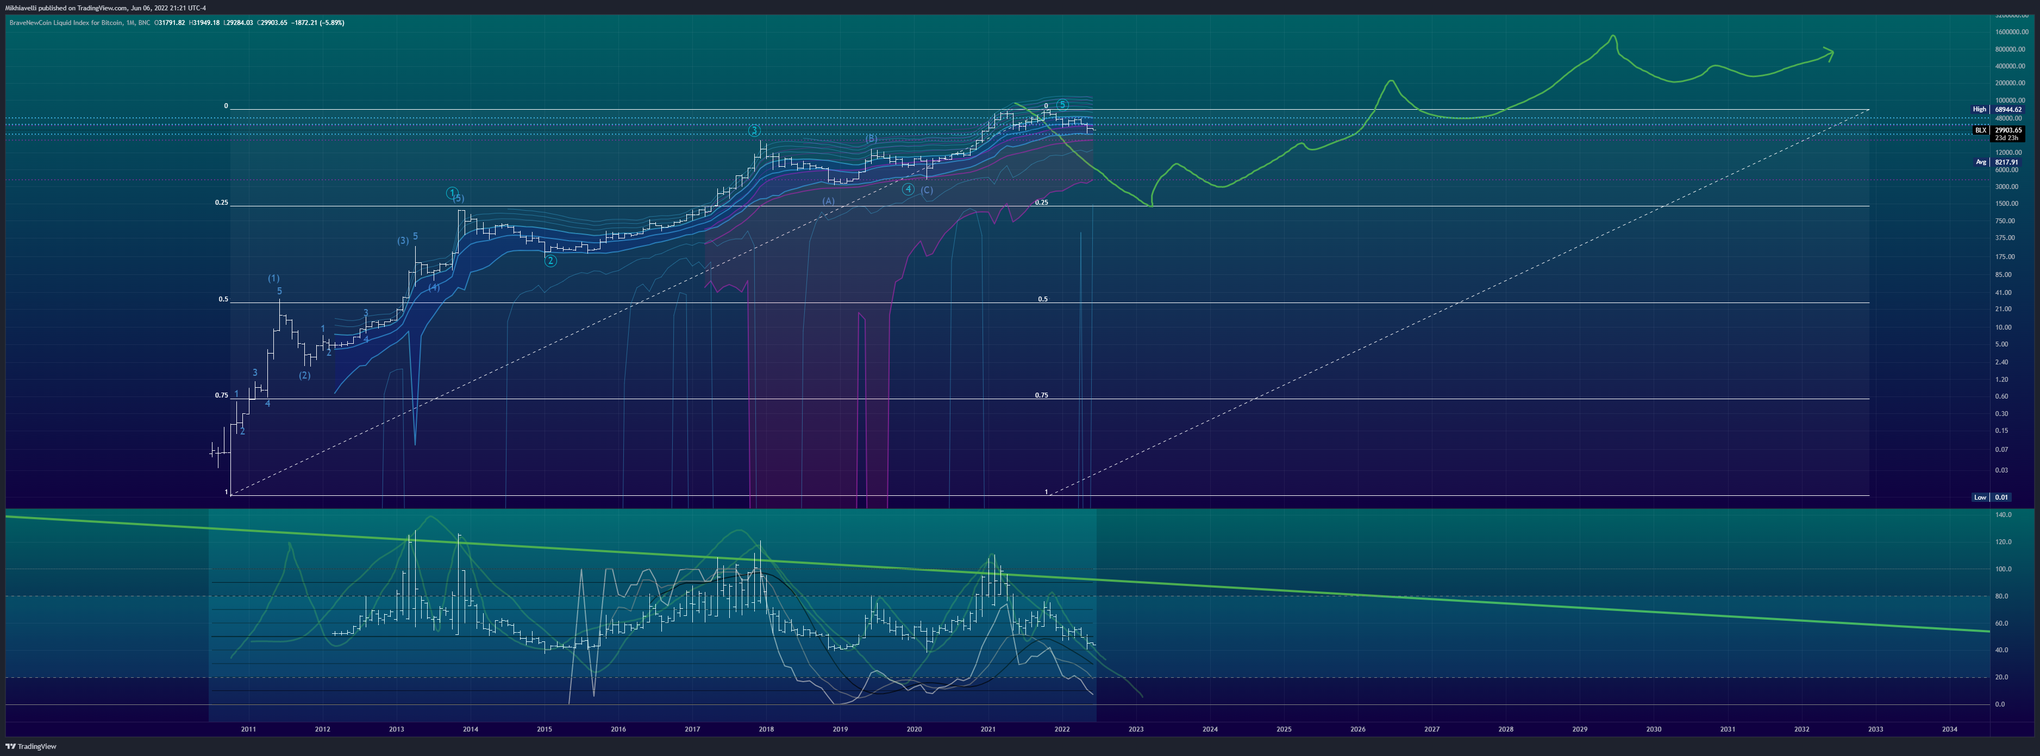Screen dimensions: 2040x756
Task: Click the 2022 label on the time axis
Action: click(1062, 729)
